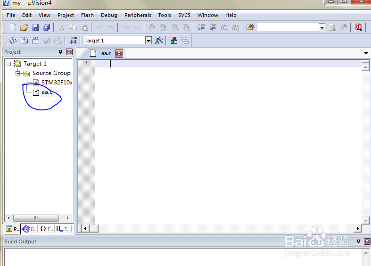Indent selected text

[201, 27]
